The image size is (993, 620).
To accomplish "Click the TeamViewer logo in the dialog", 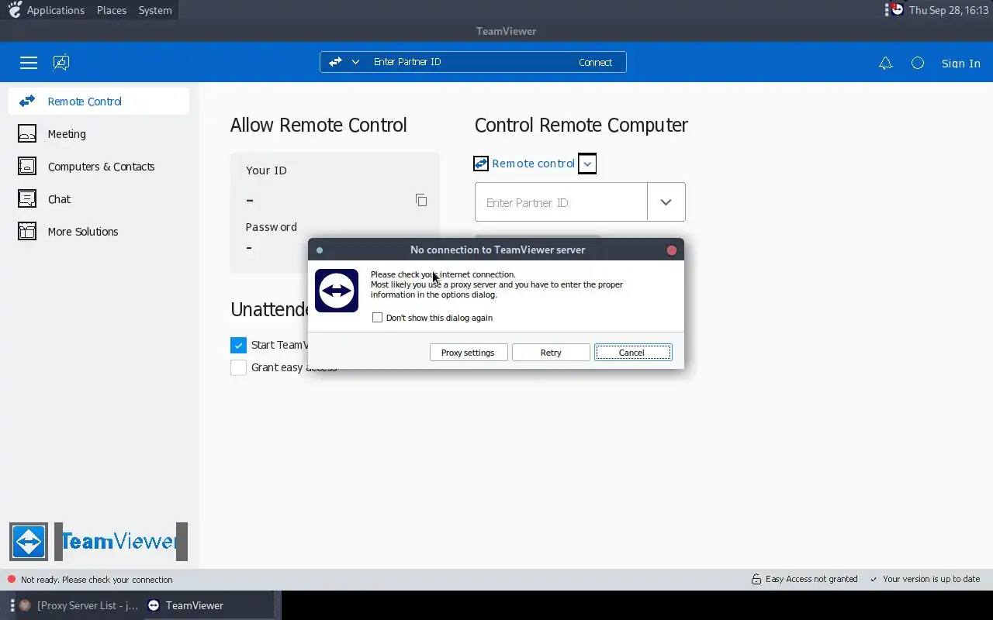I will pyautogui.click(x=337, y=291).
